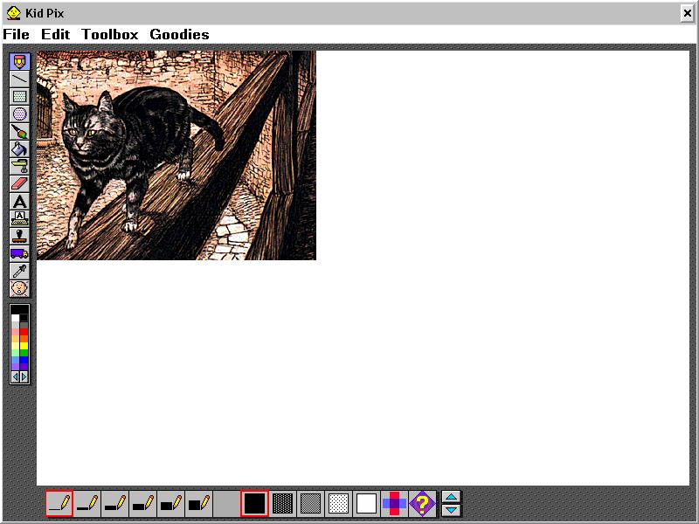The image size is (699, 524).
Task: Open the Edit menu
Action: tap(55, 34)
